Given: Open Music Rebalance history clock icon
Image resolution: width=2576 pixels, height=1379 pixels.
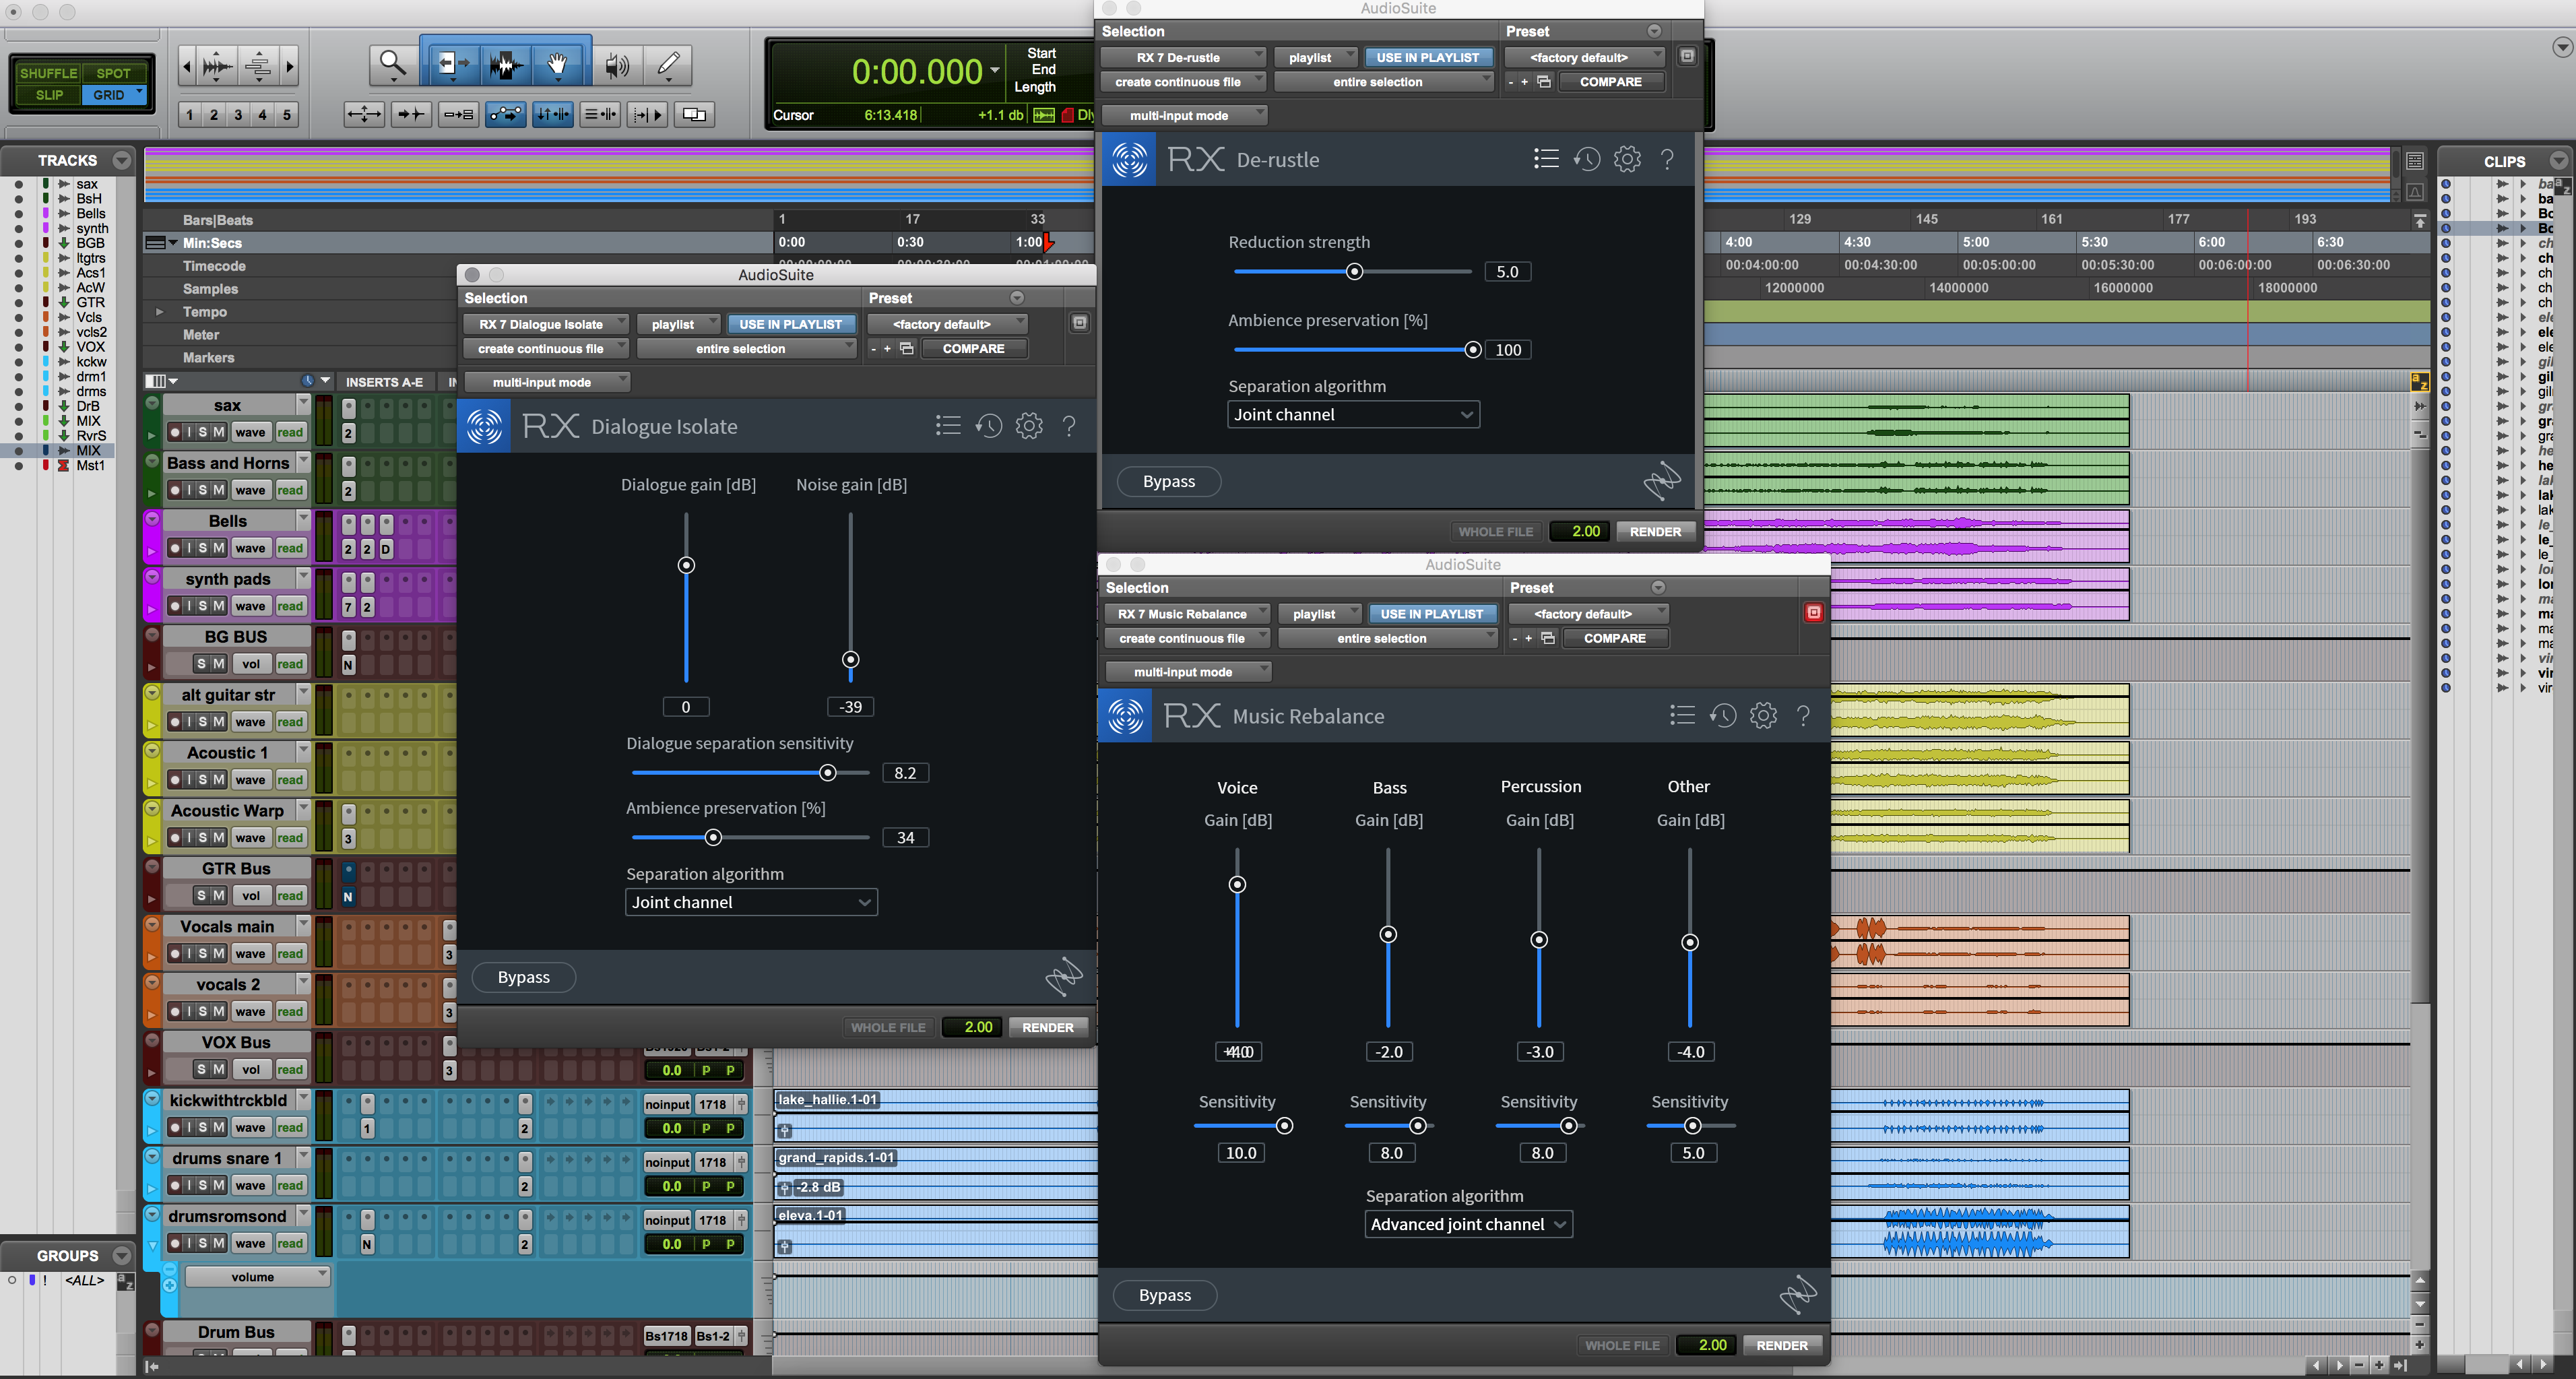Looking at the screenshot, I should click(x=1722, y=715).
